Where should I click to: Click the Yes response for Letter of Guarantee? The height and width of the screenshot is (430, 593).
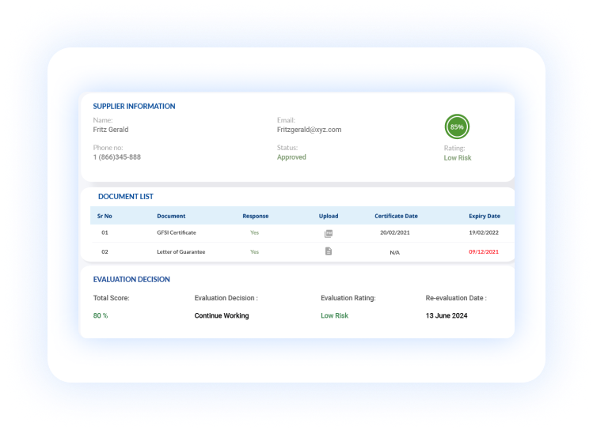click(x=254, y=252)
